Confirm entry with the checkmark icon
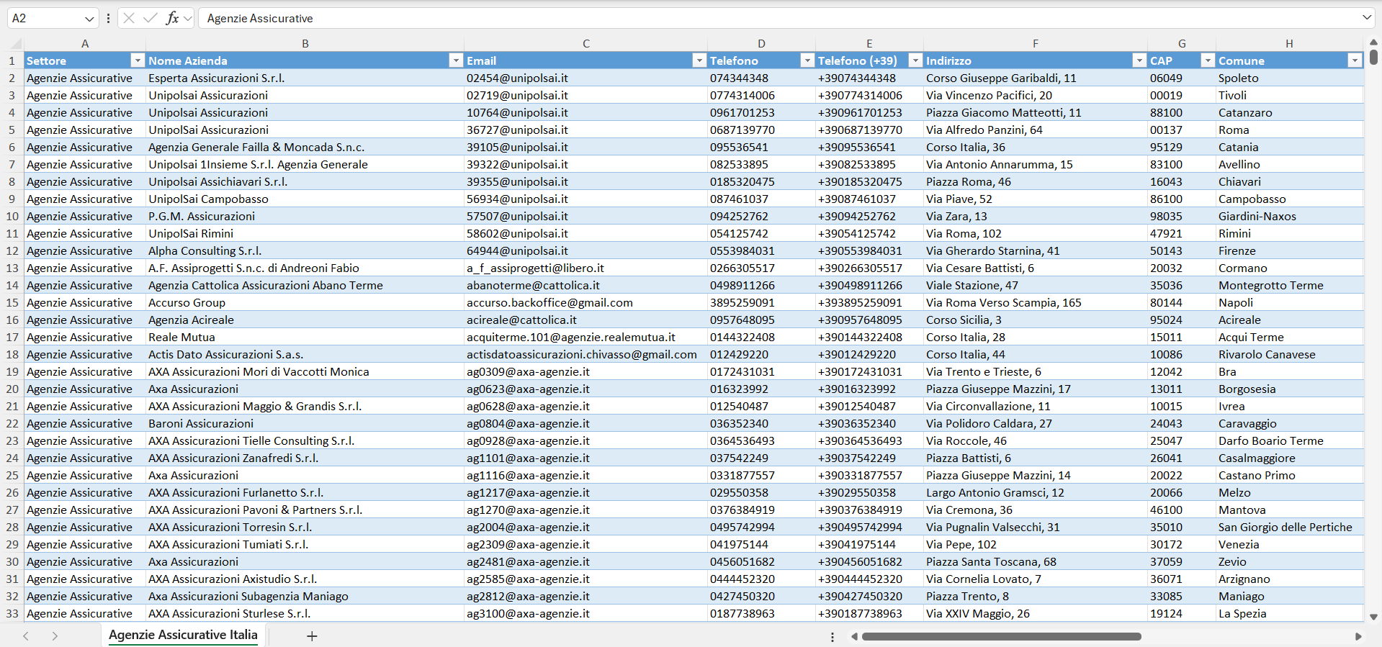Screen dimensions: 1382x647 (x=151, y=18)
